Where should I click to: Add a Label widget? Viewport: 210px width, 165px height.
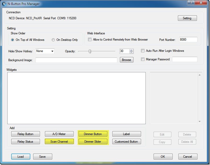click(x=127, y=134)
